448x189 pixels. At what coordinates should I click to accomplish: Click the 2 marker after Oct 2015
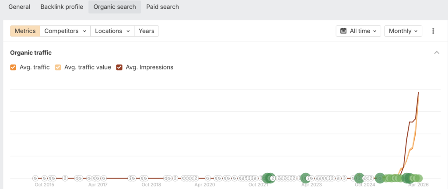point(65,178)
